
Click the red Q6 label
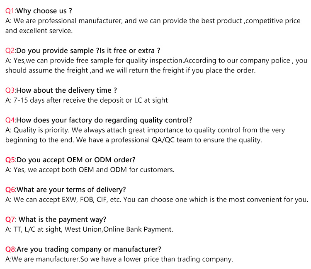(10, 190)
